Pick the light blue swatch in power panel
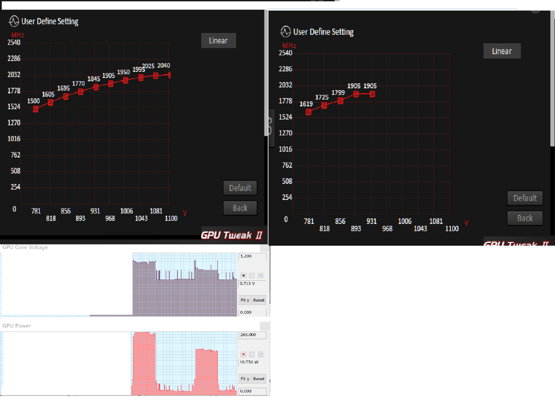555x409 pixels. (x=261, y=354)
